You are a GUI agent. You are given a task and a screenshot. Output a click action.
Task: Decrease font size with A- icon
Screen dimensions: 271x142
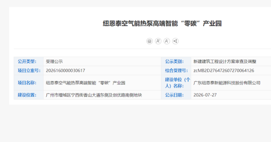point(167,41)
